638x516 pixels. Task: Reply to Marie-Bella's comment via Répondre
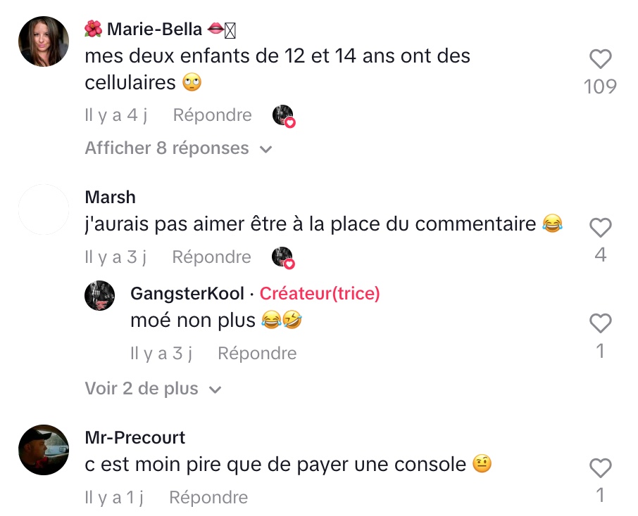(x=213, y=115)
